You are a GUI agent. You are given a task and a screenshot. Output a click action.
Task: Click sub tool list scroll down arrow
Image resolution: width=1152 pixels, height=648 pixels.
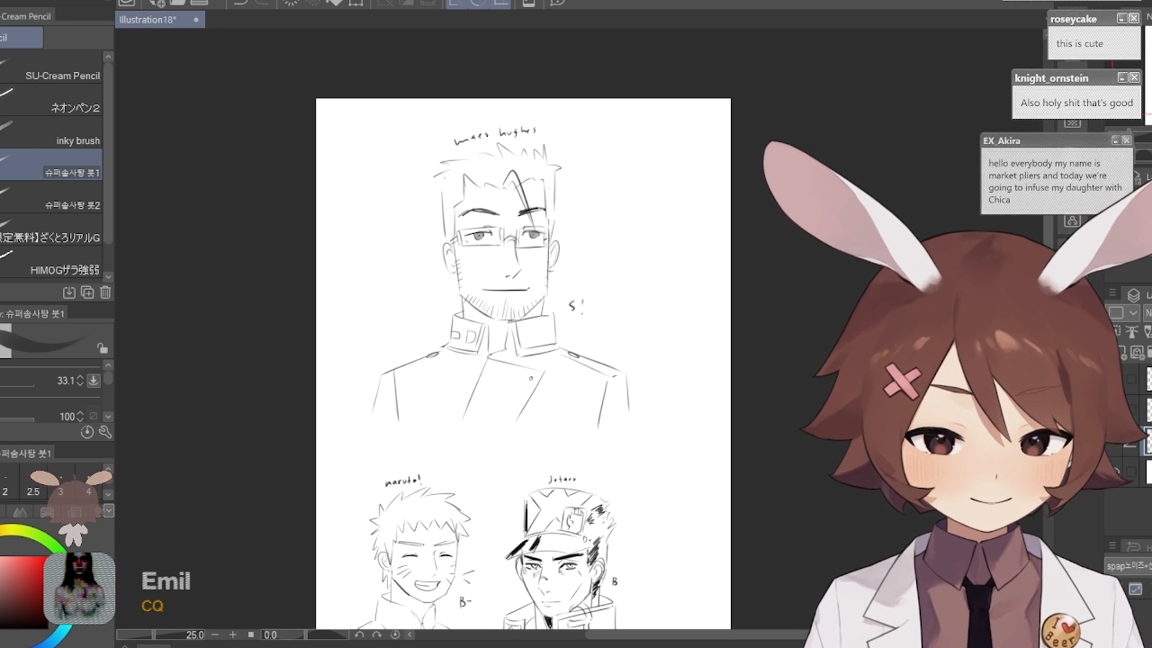(x=108, y=276)
